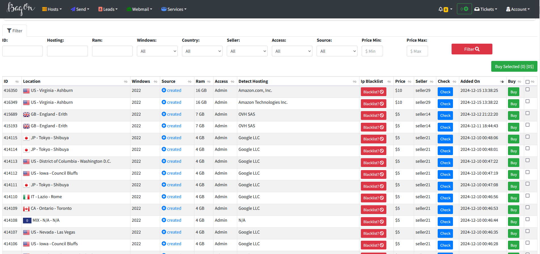Click the Japan flag in row 414115
Screen dimensions: 540x254
coord(26,138)
